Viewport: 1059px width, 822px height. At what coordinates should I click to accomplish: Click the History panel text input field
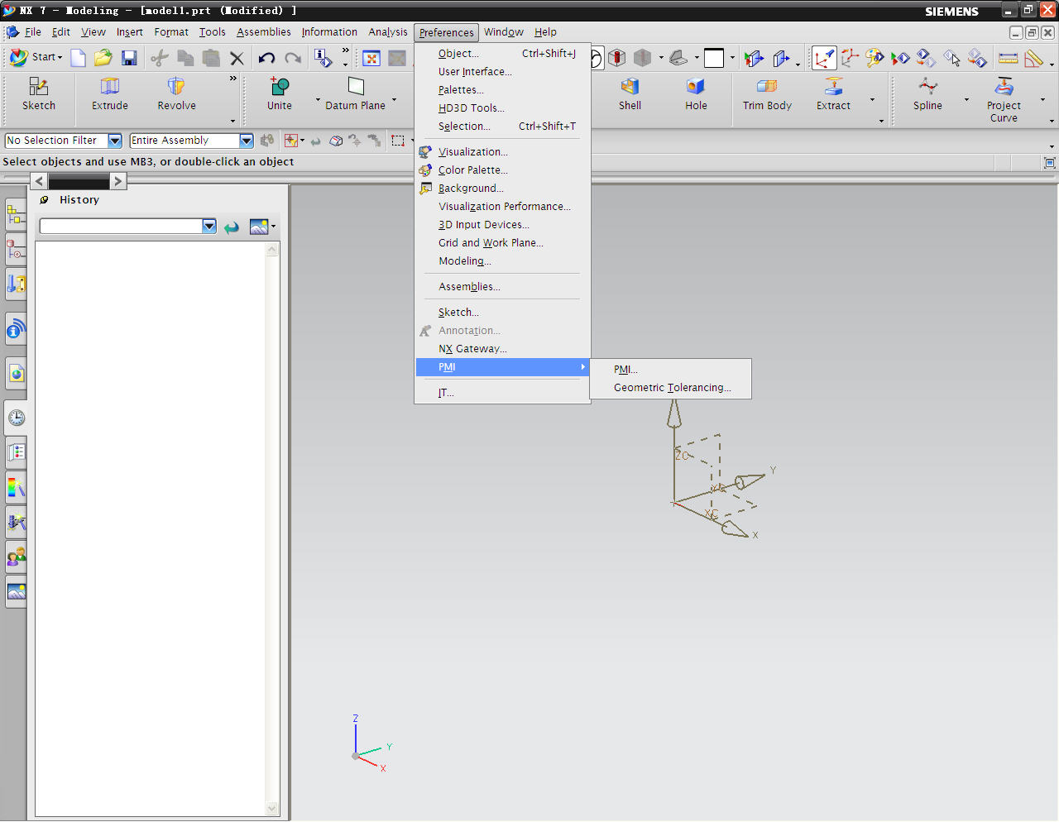click(x=121, y=227)
